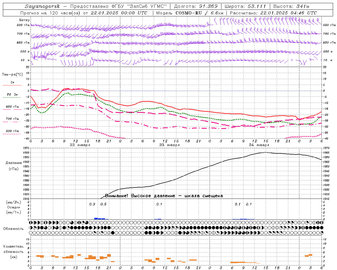Click the Давление pressure axis label
The width and height of the screenshot is (337, 270).
(x=14, y=163)
